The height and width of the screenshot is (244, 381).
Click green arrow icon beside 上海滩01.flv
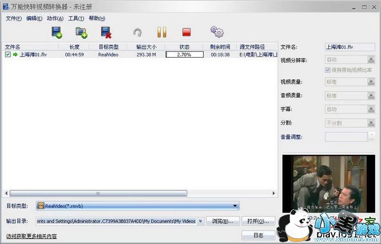click(15, 54)
